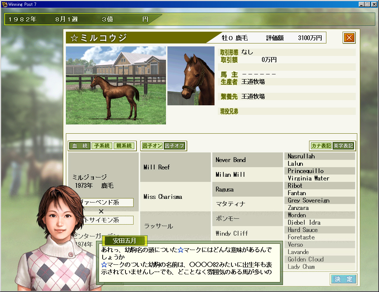Viewport: 379px width, 292px height.
Task: Select Miss Charisma in pedigree
Action: pos(176,197)
